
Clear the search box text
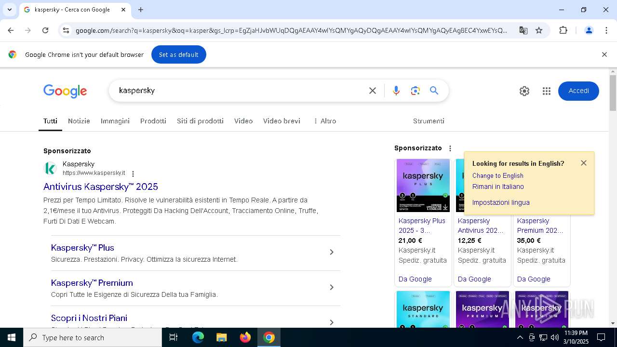point(372,91)
